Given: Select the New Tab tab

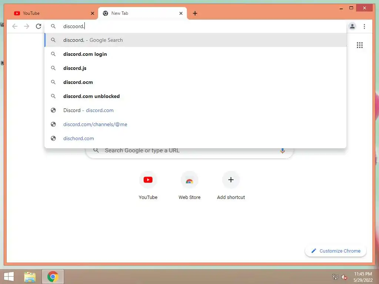Looking at the screenshot, I should [142, 13].
